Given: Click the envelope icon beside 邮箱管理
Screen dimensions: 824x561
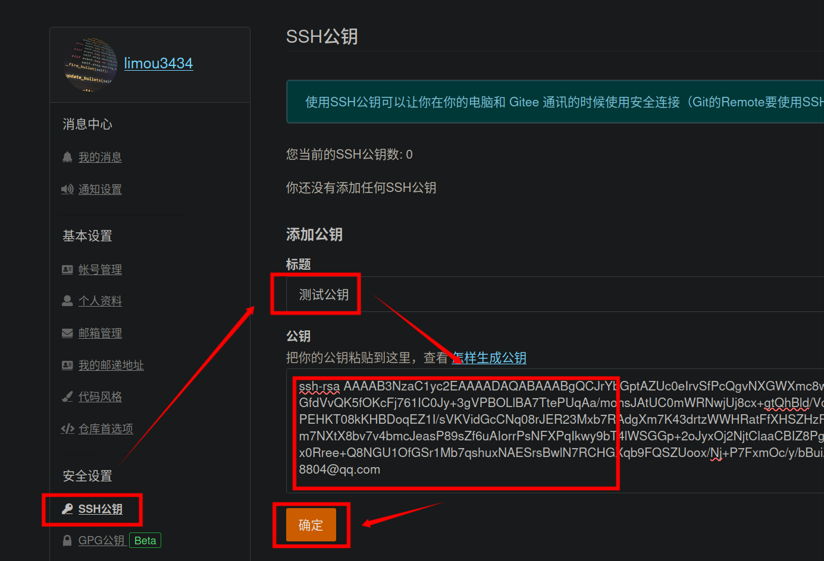Looking at the screenshot, I should 67,333.
